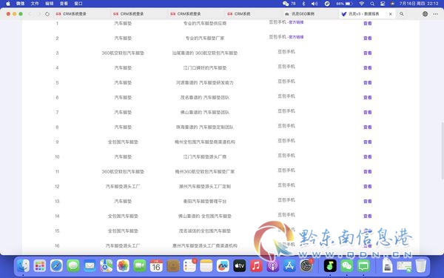The width and height of the screenshot is (444, 278).
Task: Open the Apple menu
Action: pyautogui.click(x=8, y=4)
